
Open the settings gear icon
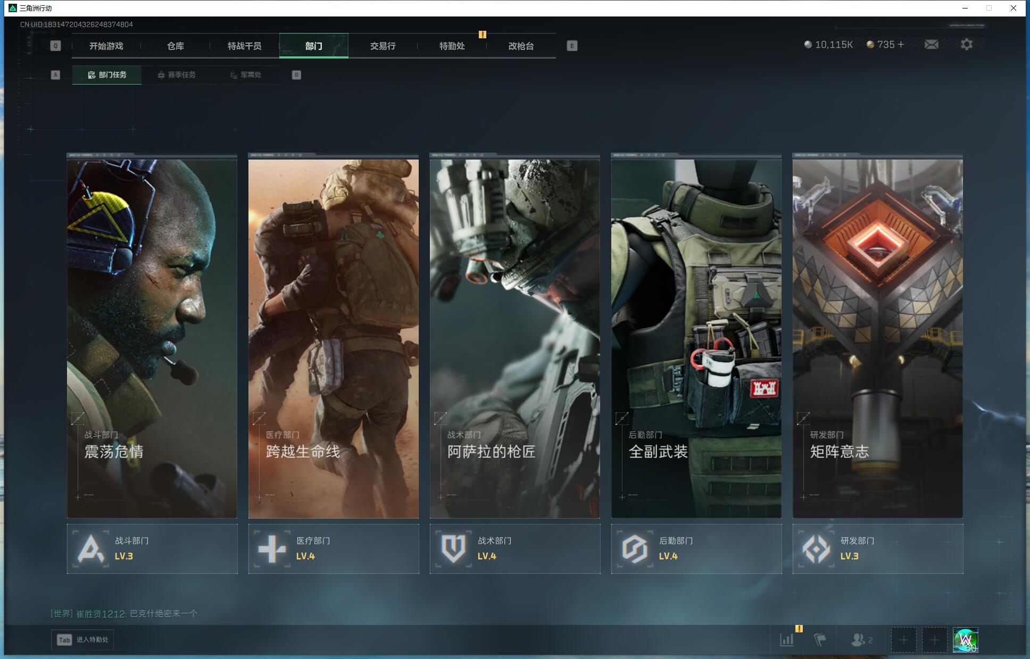click(966, 45)
